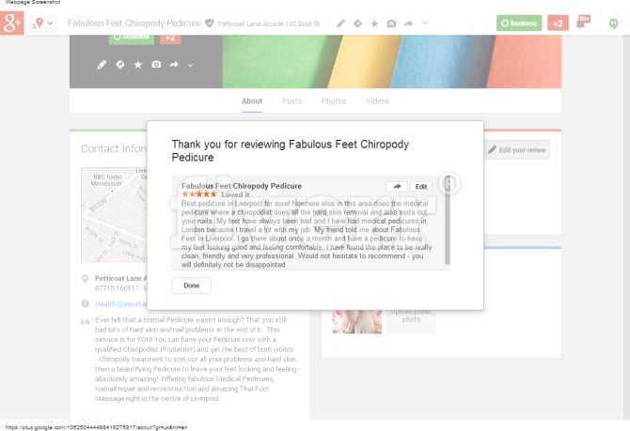Click the feet photo thumbnail
Image resolution: width=630 pixels, height=431 pixels.
click(x=356, y=321)
